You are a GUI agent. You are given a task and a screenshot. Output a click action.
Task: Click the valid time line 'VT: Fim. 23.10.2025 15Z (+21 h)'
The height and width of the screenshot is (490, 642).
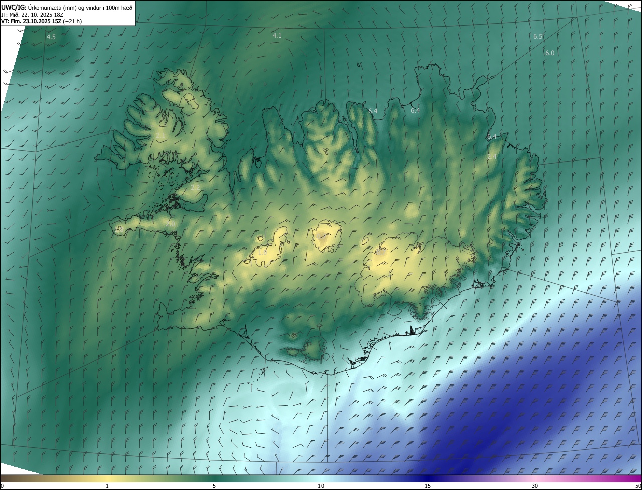tap(42, 21)
